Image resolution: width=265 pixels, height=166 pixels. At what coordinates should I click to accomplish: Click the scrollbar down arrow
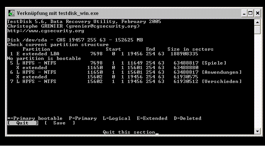click(257, 131)
